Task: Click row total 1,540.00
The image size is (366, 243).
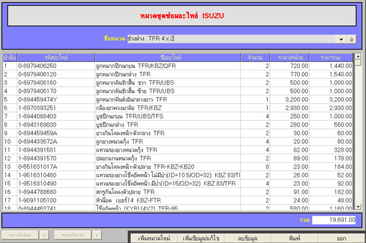Action: pyautogui.click(x=341, y=74)
